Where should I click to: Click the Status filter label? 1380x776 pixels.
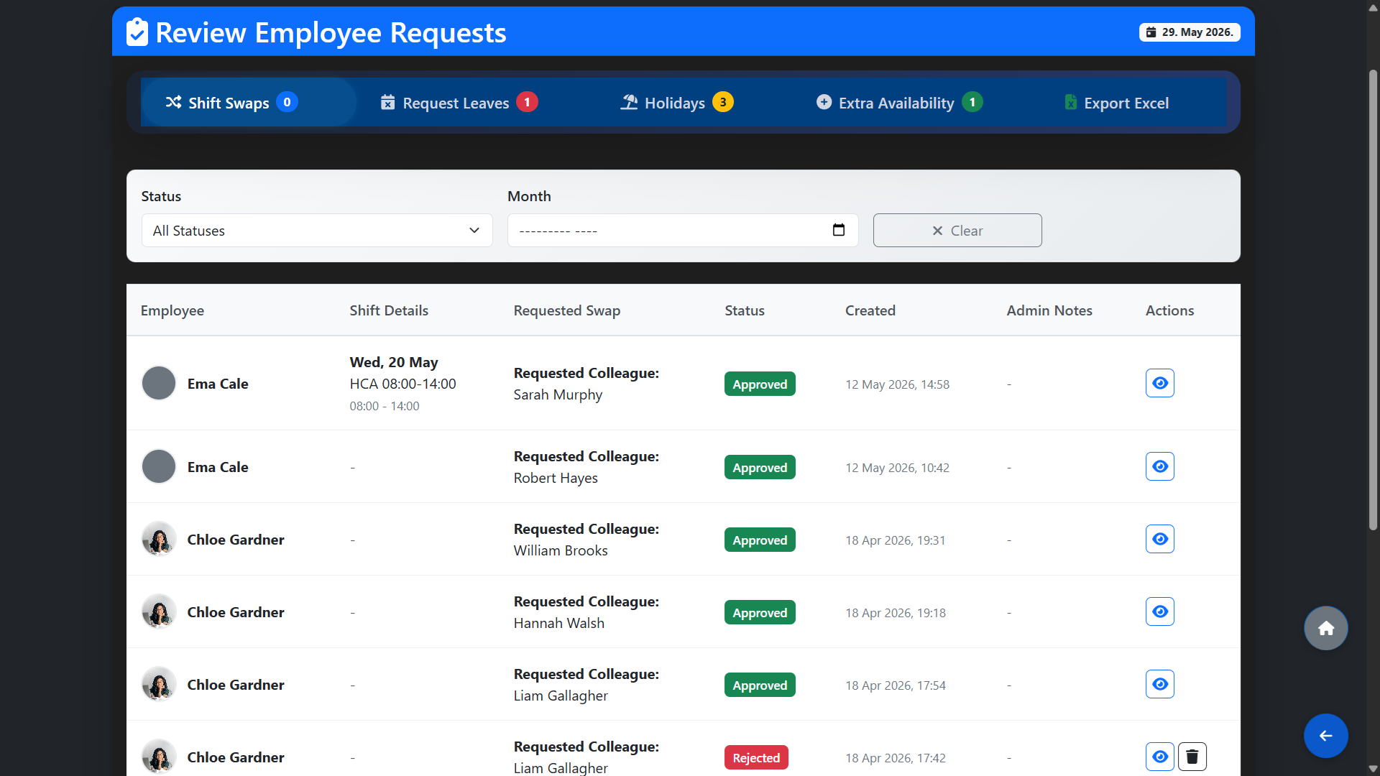click(x=161, y=196)
